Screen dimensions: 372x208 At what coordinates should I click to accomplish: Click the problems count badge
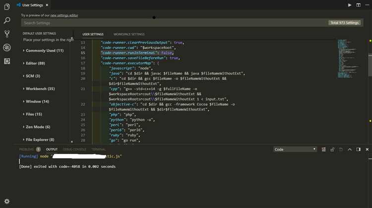click(x=38, y=149)
